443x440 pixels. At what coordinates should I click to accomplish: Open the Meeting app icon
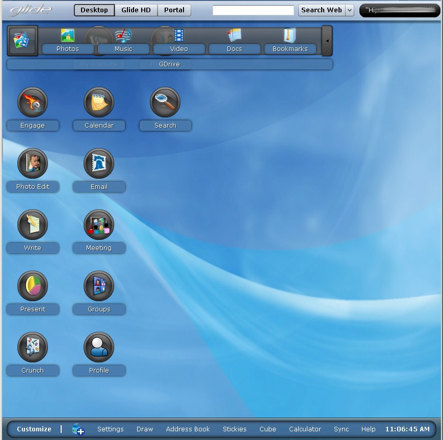(x=99, y=225)
